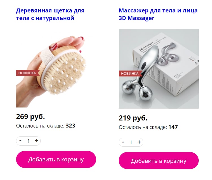Increase quantity of the wooden body brush
The image size is (212, 180).
(36, 141)
